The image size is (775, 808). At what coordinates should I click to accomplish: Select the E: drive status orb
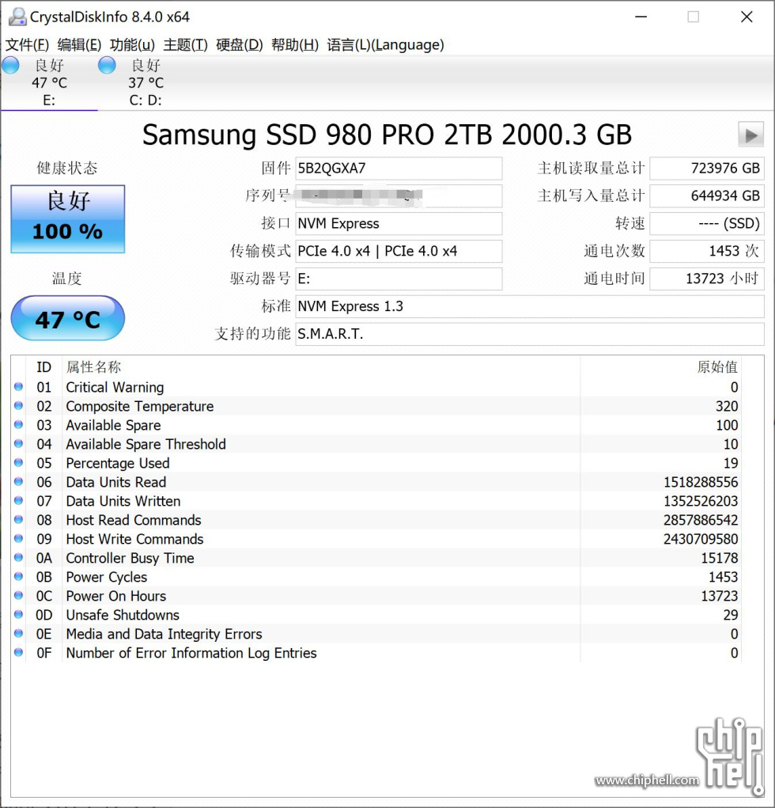10,66
